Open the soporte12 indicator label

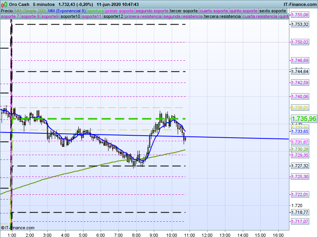point(113,17)
